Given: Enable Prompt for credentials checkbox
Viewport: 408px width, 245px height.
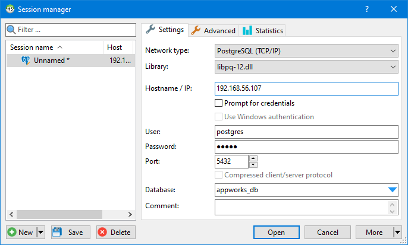Looking at the screenshot, I should (x=219, y=103).
